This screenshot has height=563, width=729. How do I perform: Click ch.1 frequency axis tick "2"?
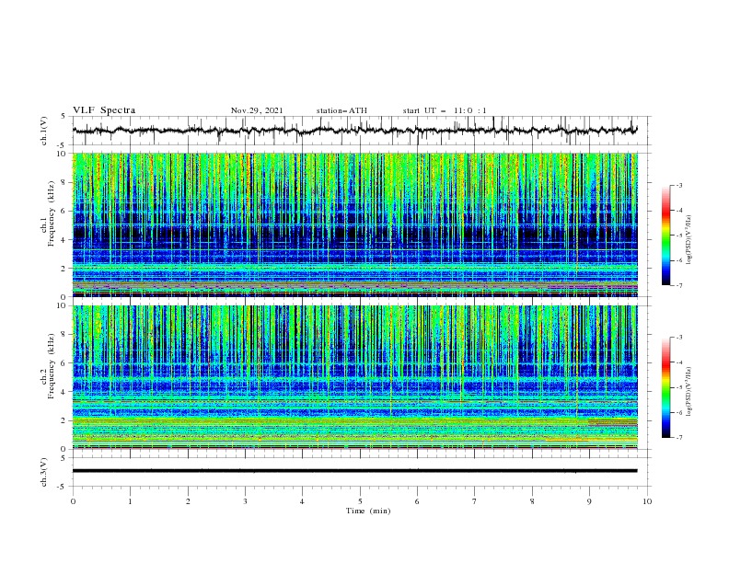pos(64,269)
